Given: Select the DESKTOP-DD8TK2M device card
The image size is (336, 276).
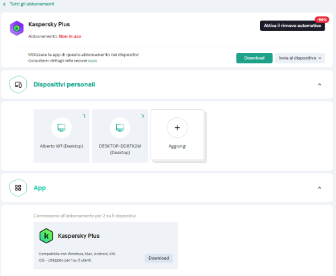Looking at the screenshot, I should coord(120,136).
